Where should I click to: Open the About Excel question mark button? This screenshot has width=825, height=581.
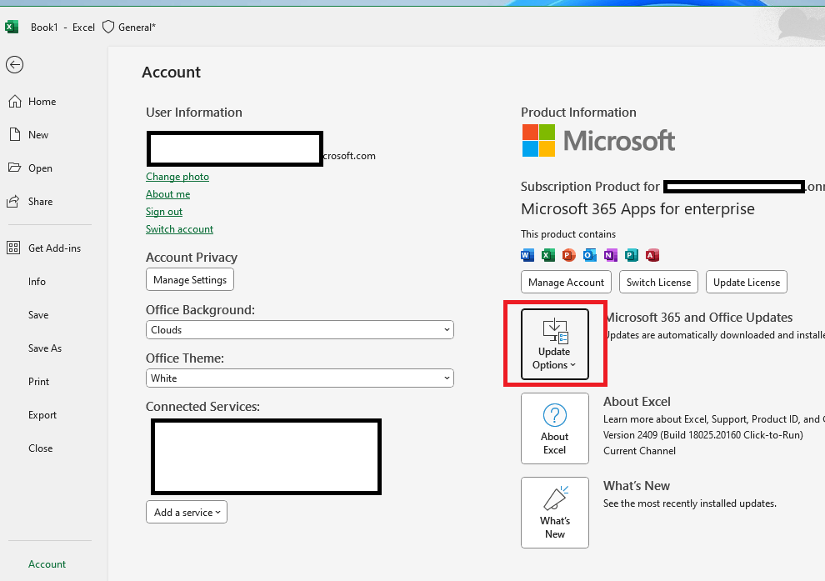[x=554, y=428]
